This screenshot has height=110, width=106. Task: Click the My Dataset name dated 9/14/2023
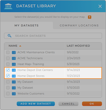pyautogui.click(x=25, y=82)
